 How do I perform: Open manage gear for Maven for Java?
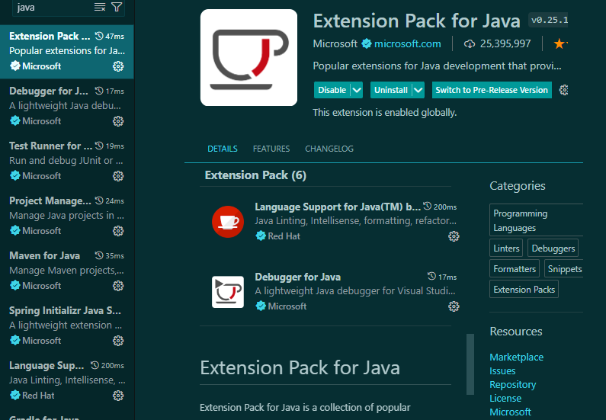click(118, 286)
